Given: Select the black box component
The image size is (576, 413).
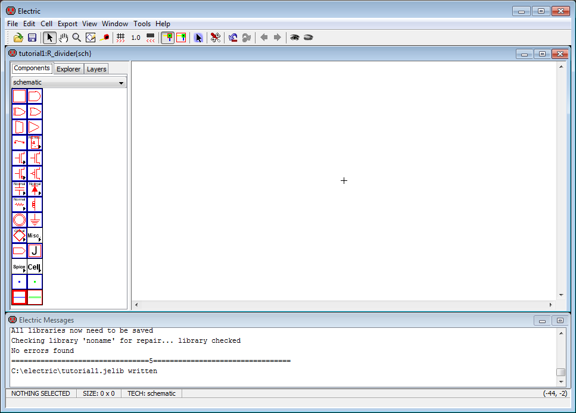Looking at the screenshot, I should pos(20,96).
